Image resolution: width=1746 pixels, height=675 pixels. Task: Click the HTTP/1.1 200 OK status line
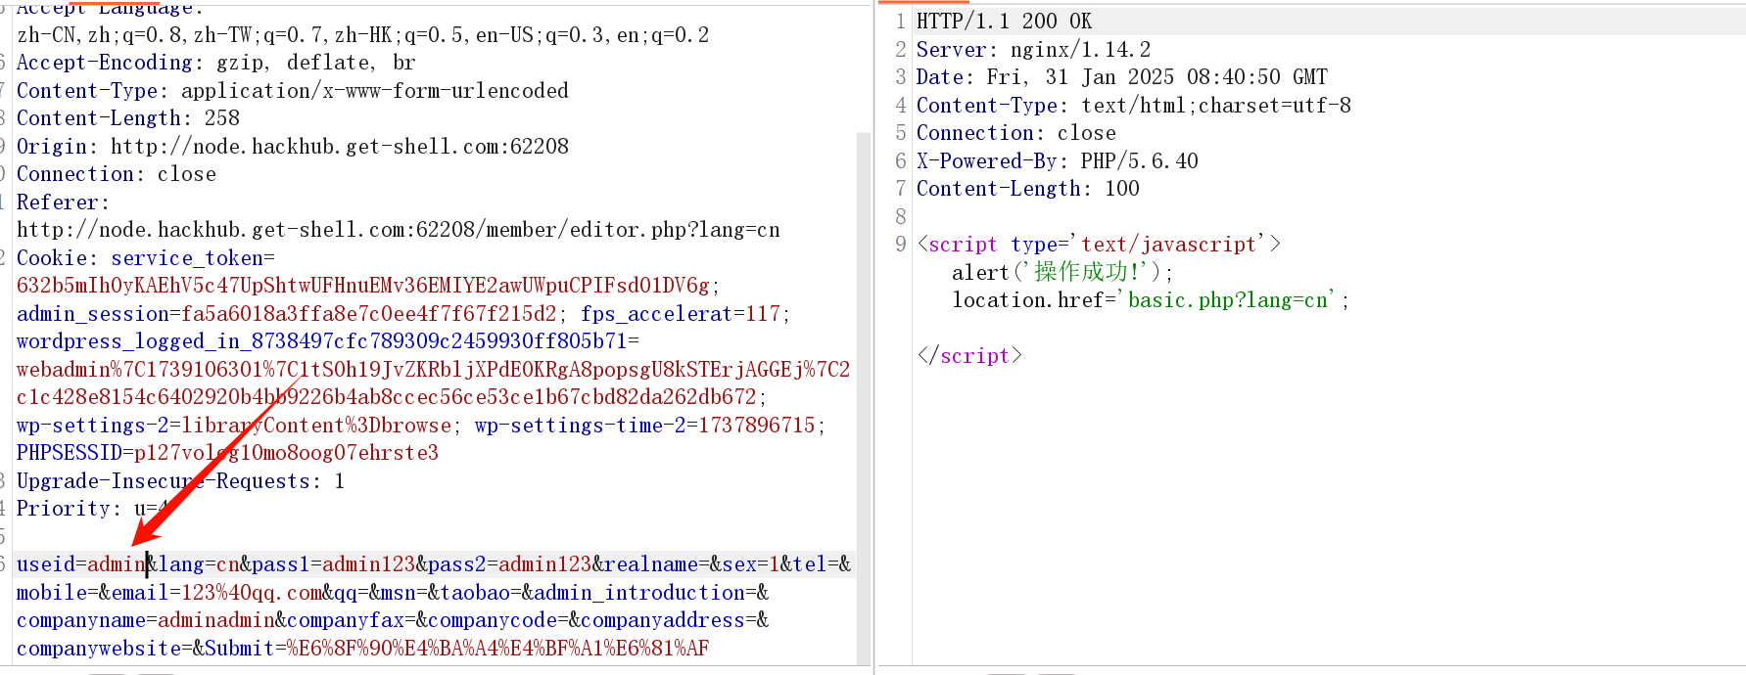1004,22
